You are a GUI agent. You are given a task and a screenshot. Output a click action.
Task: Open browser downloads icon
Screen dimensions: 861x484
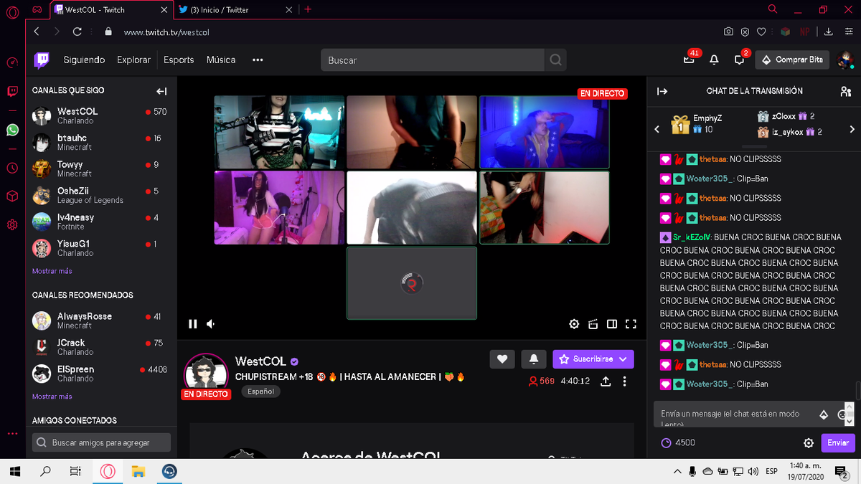(x=829, y=32)
